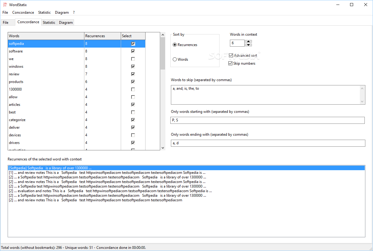Uncheck the software row checkbox

(x=133, y=51)
